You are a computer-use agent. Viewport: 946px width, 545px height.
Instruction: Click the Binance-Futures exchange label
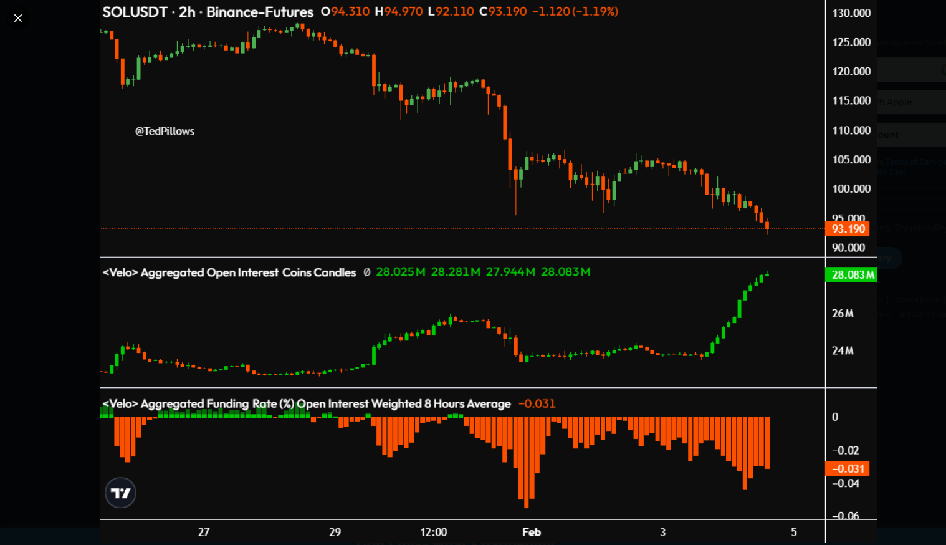260,12
